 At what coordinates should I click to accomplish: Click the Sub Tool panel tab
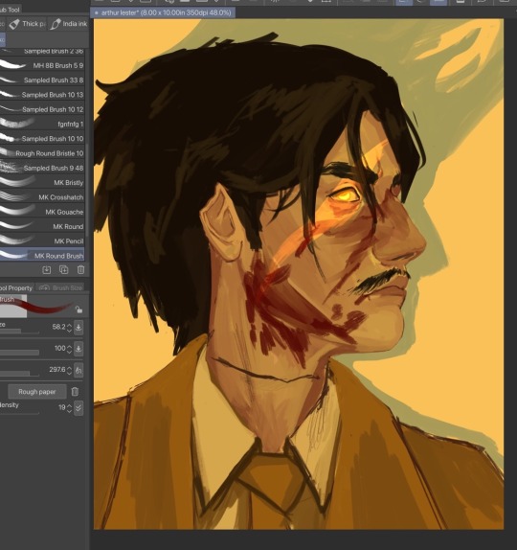[11, 10]
